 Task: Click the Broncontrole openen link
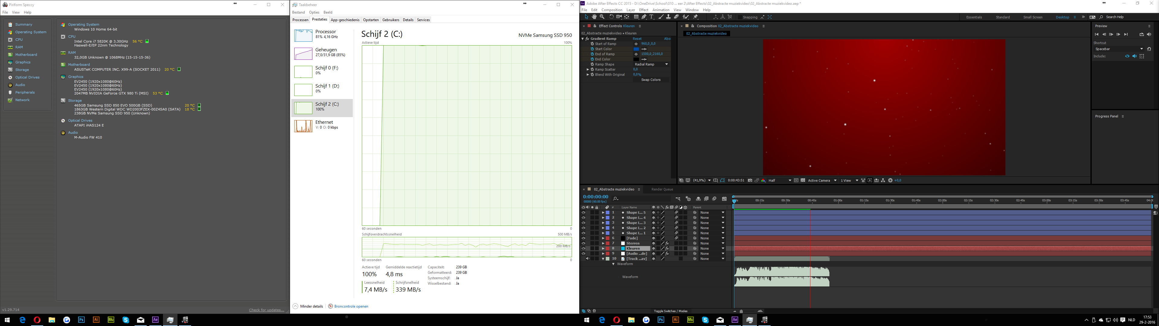point(351,306)
